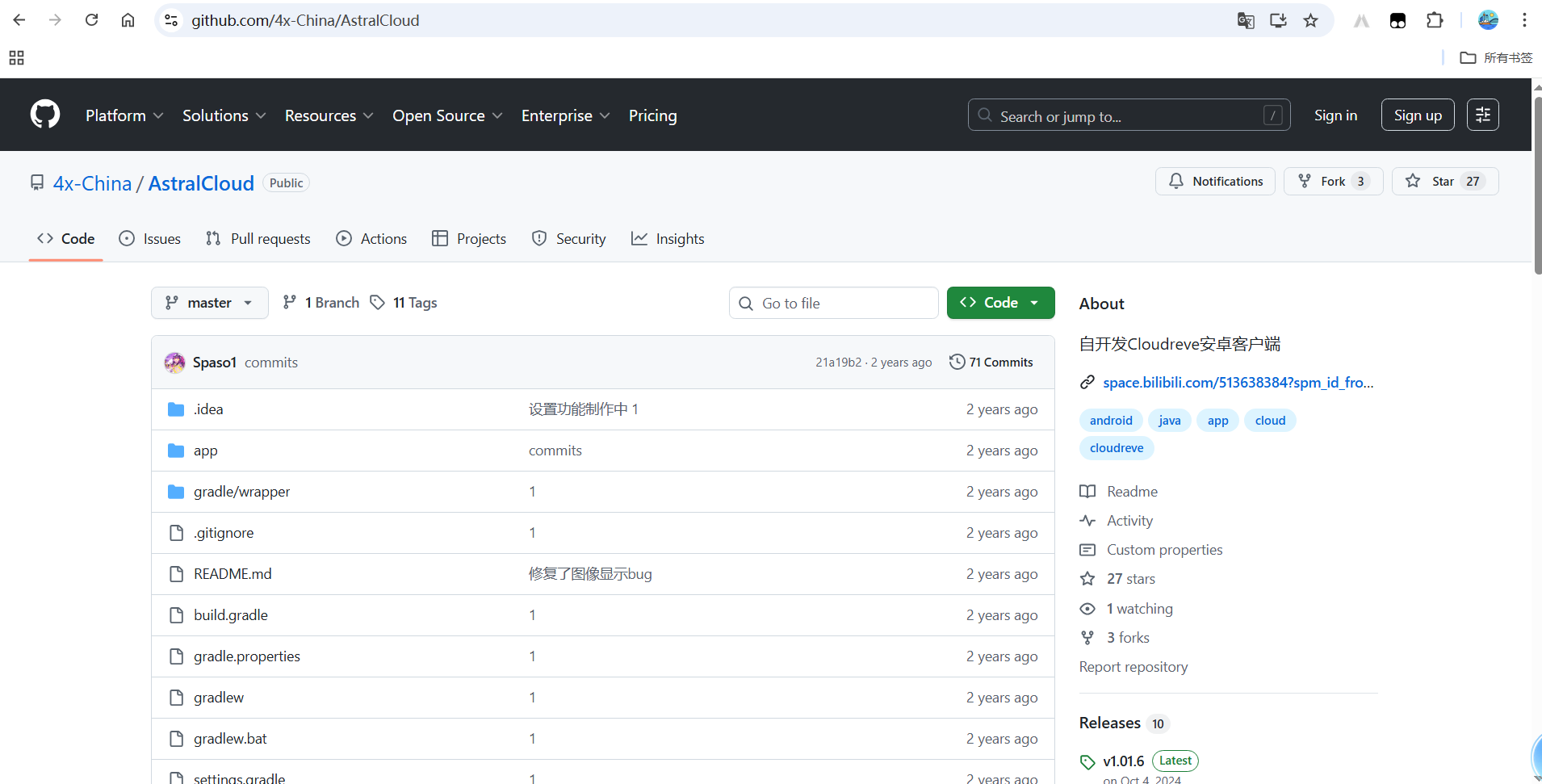The width and height of the screenshot is (1542, 784).
Task: Open browser home page icon
Action: click(x=128, y=20)
